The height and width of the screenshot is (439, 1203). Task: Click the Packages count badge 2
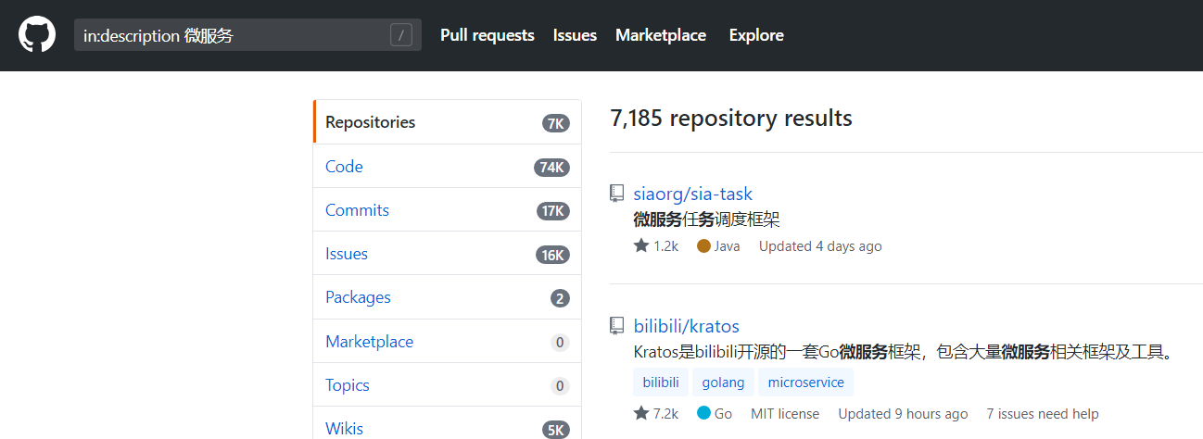coord(560,298)
